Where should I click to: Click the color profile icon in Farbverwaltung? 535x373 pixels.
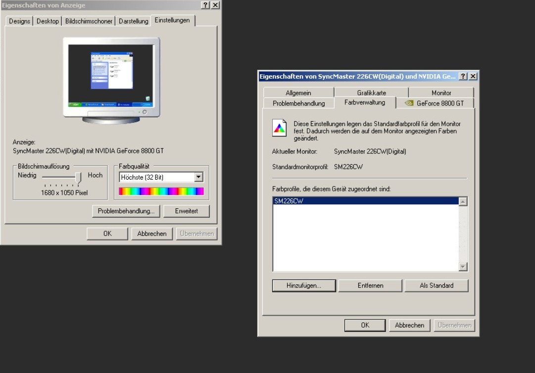(280, 129)
